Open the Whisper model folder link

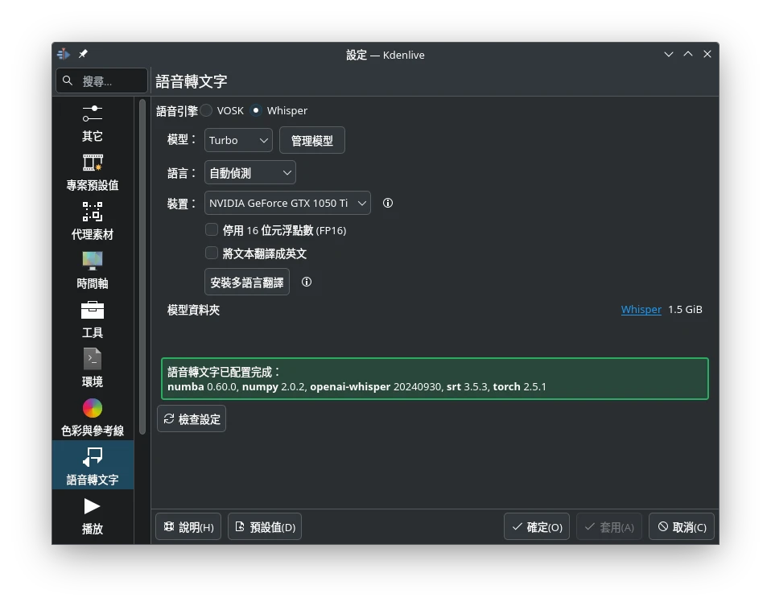(x=641, y=310)
